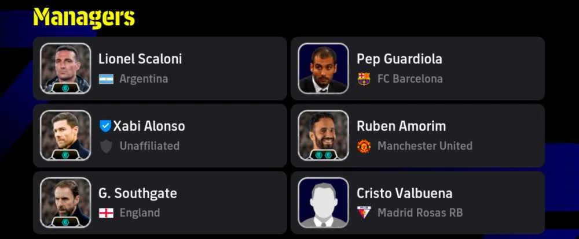Image resolution: width=579 pixels, height=239 pixels.
Task: Choose the Pep Guardiola name label
Action: (x=399, y=59)
